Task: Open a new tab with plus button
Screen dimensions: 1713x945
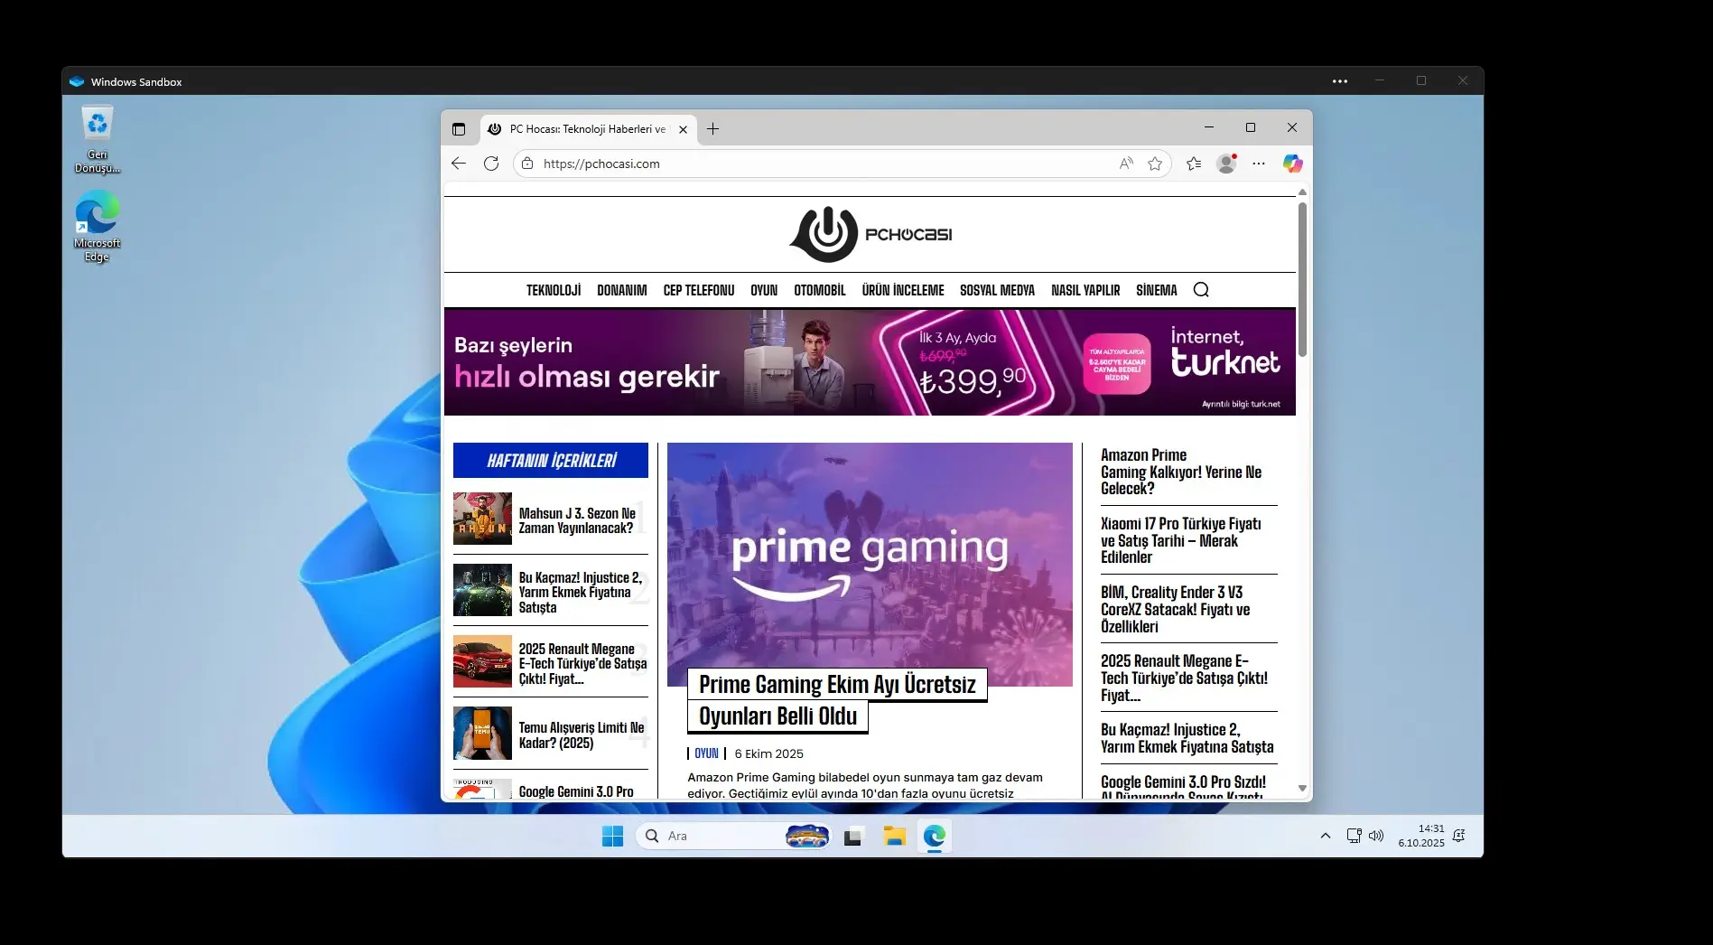Action: 712,129
